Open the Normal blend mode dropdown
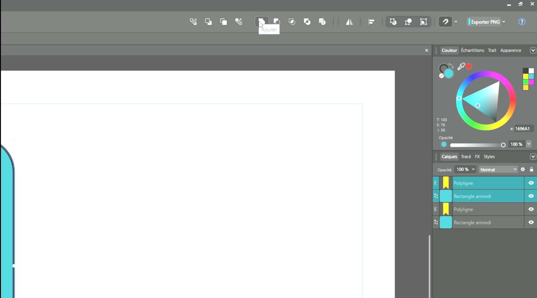The image size is (537, 298). click(498, 170)
